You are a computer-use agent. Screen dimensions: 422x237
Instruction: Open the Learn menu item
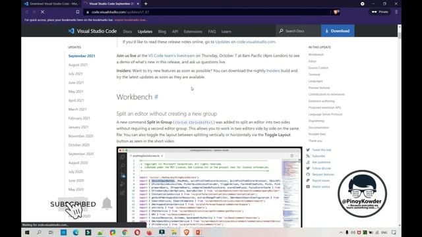226,32
